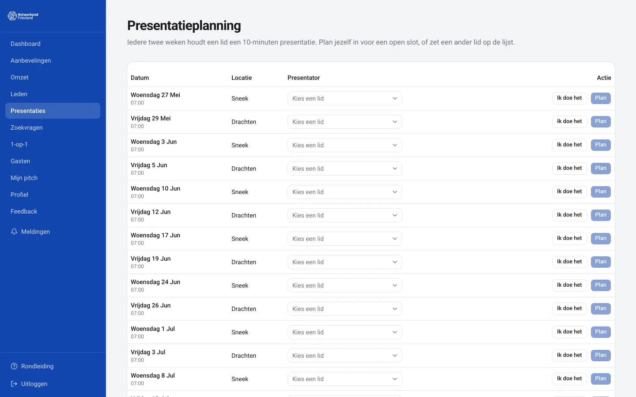Click the Presentatieplanning page heading
The height and width of the screenshot is (397, 636).
pyautogui.click(x=184, y=26)
